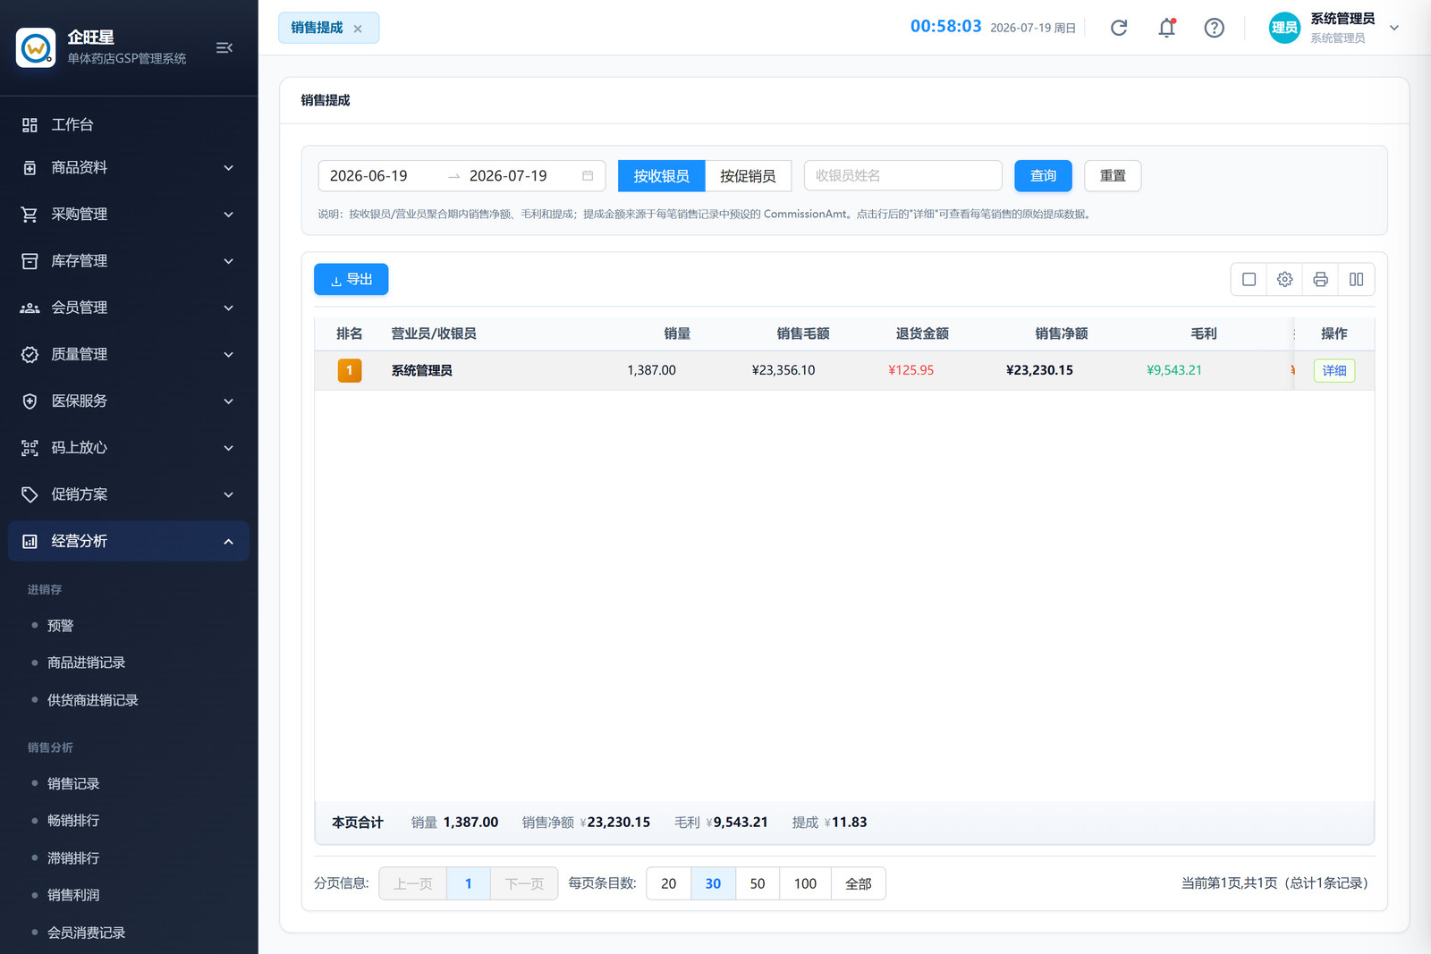Open the help question mark icon
The image size is (1431, 954).
click(1214, 28)
